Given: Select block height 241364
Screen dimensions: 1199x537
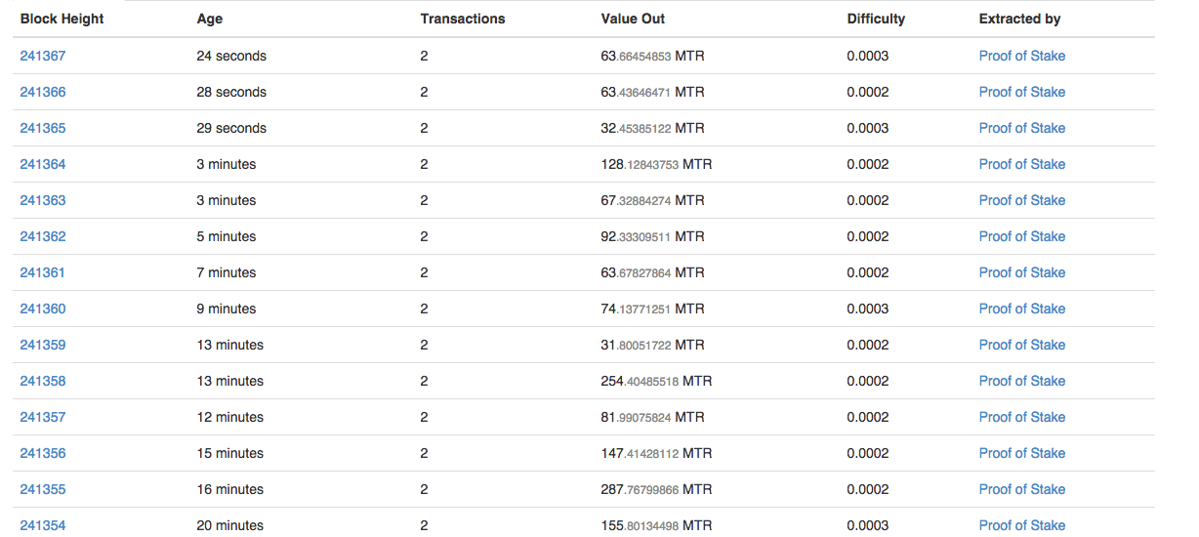Looking at the screenshot, I should tap(43, 164).
